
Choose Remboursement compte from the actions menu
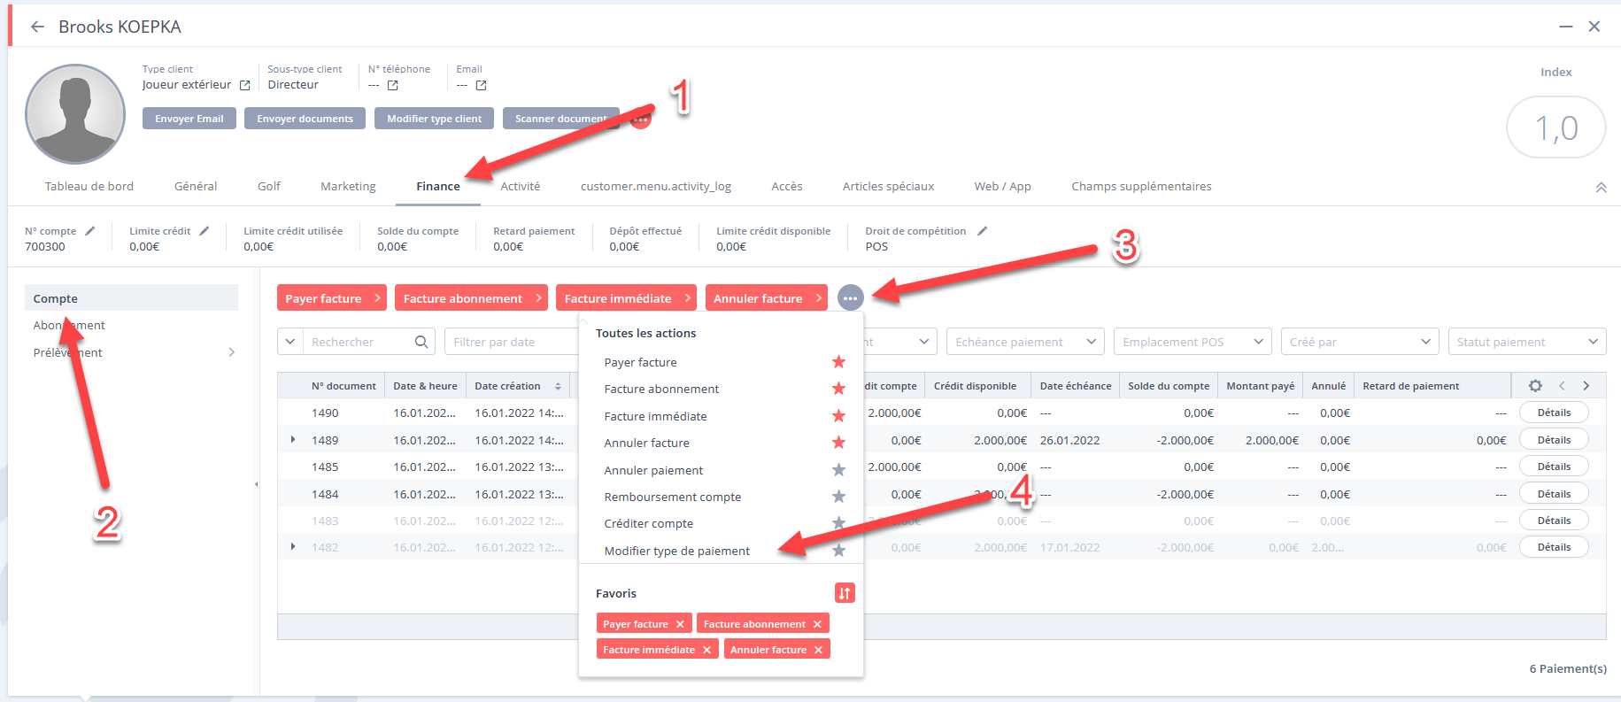coord(673,498)
